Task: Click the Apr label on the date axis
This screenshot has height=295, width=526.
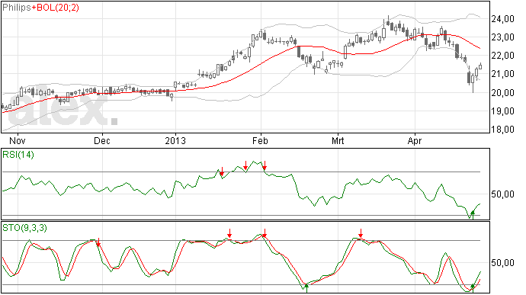Action: 415,141
